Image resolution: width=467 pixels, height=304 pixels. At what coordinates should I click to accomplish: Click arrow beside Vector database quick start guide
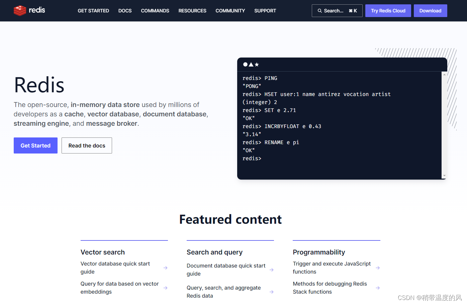pyautogui.click(x=165, y=268)
